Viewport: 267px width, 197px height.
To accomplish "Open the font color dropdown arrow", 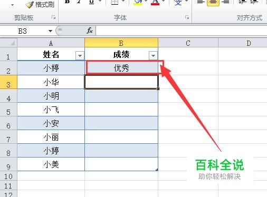I will 164,2.
